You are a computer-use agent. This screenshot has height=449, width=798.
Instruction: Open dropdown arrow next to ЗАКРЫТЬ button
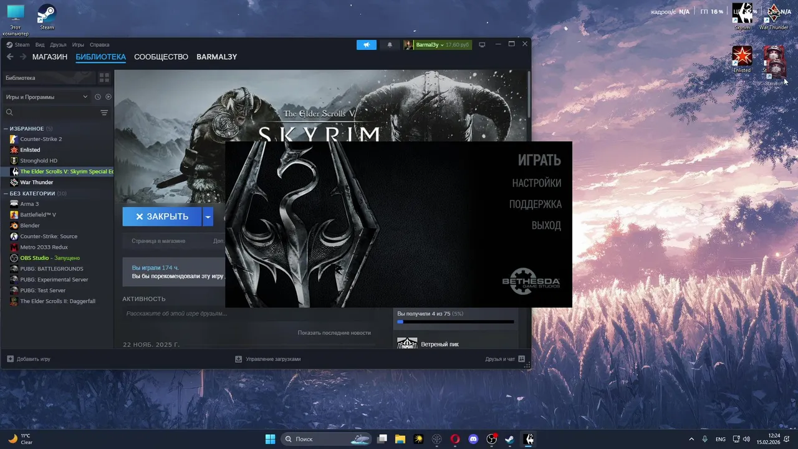pos(208,216)
